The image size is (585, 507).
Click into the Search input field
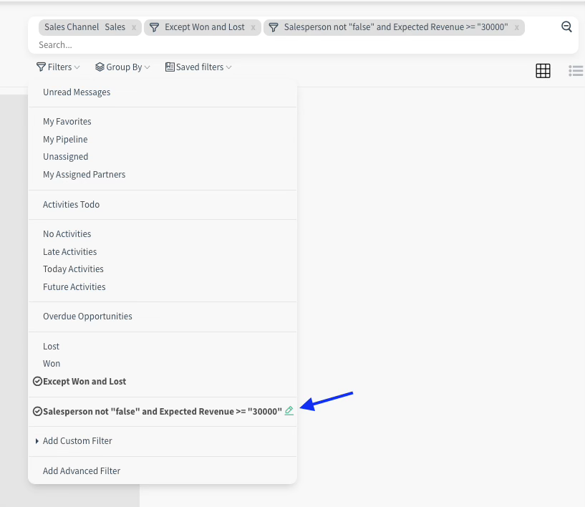point(286,44)
